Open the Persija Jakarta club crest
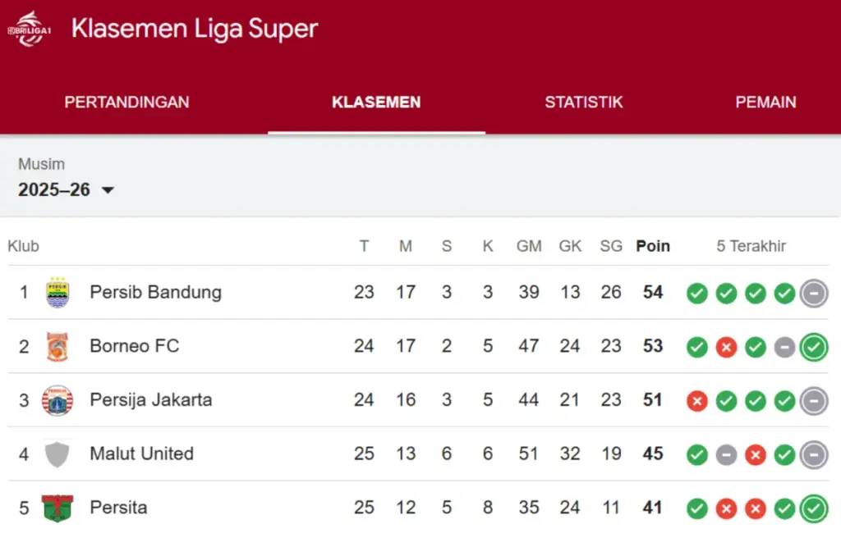The width and height of the screenshot is (841, 556). [x=57, y=400]
